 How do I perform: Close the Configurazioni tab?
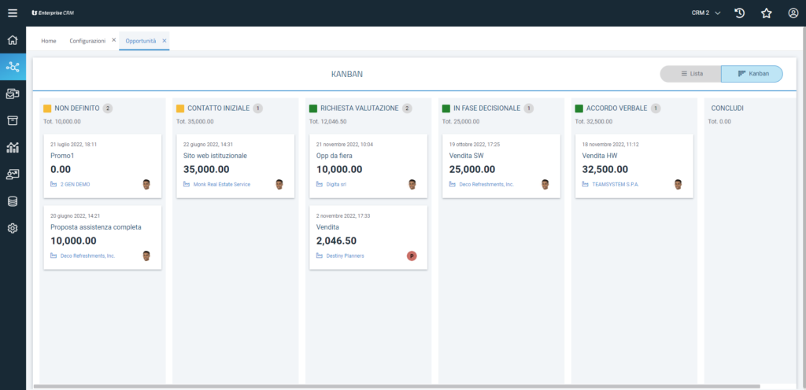(113, 40)
